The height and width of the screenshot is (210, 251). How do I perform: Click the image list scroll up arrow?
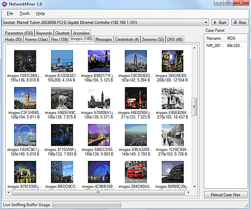coord(195,48)
